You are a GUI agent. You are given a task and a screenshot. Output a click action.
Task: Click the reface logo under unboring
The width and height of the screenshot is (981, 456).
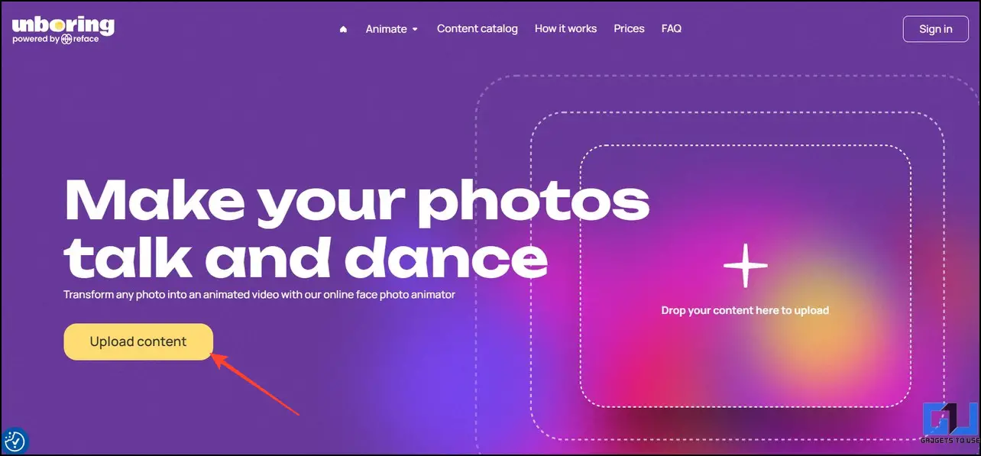point(79,39)
